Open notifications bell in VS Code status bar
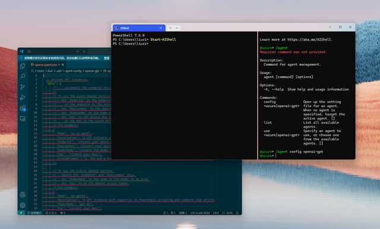 point(237,213)
